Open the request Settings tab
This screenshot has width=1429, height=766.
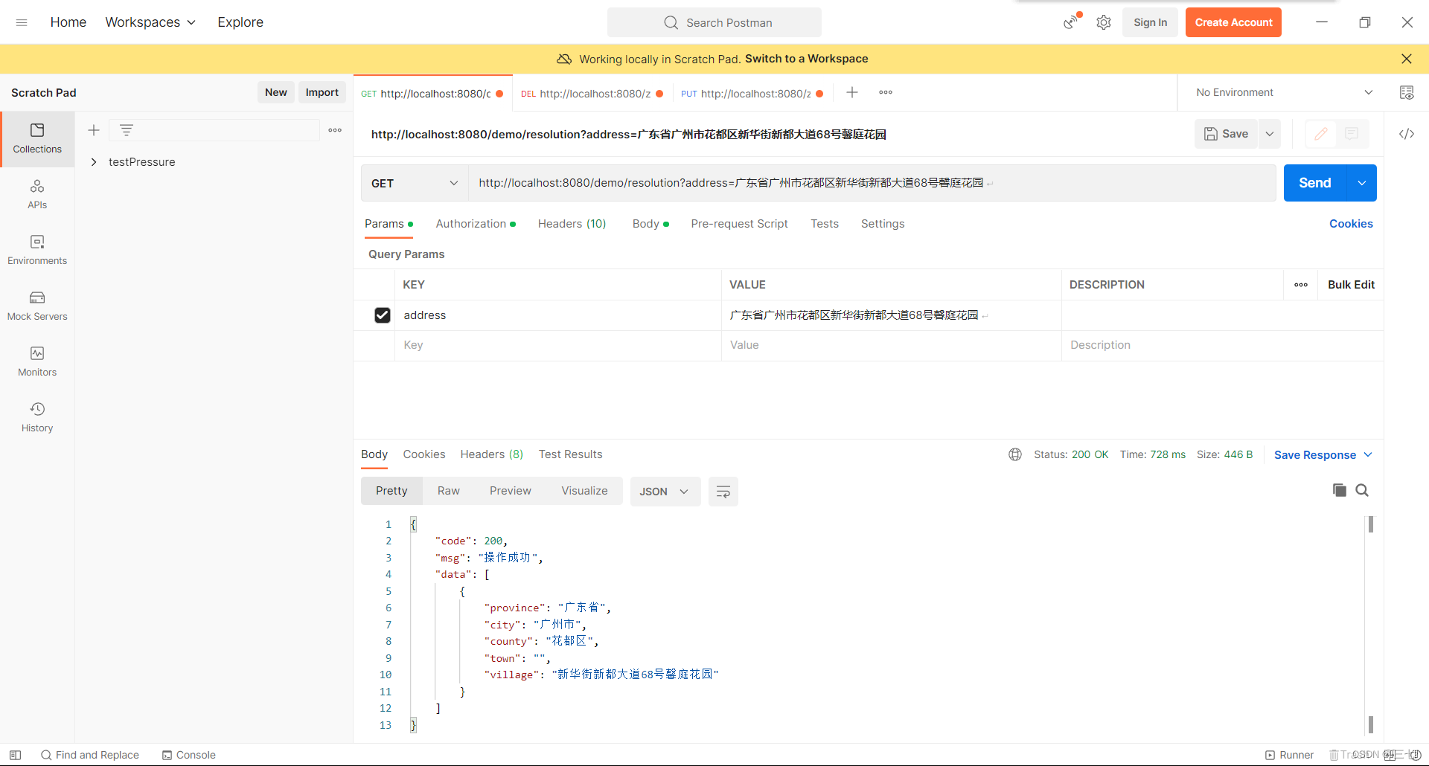click(883, 224)
